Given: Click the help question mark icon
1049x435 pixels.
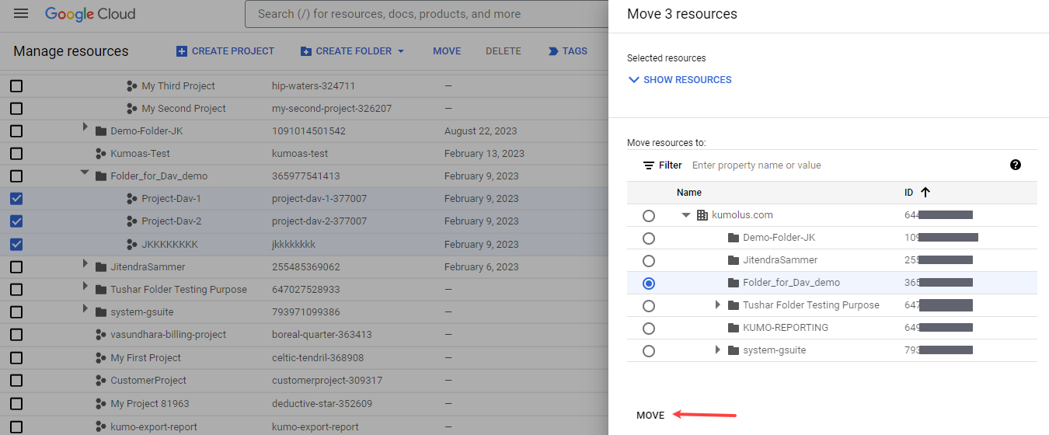Looking at the screenshot, I should point(1015,165).
